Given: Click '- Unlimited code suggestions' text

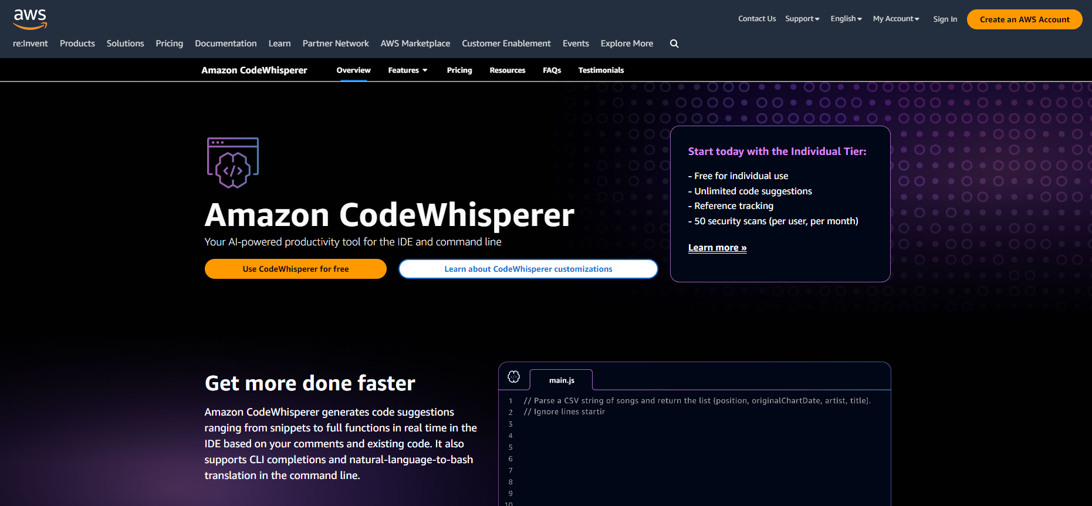Looking at the screenshot, I should click(x=750, y=191).
